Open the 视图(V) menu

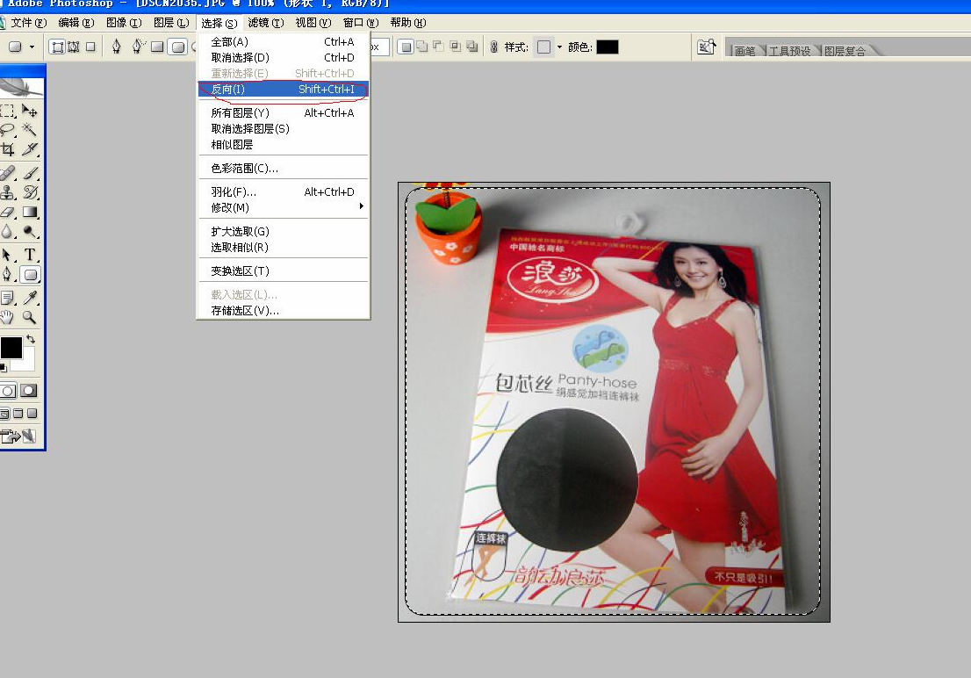point(313,23)
